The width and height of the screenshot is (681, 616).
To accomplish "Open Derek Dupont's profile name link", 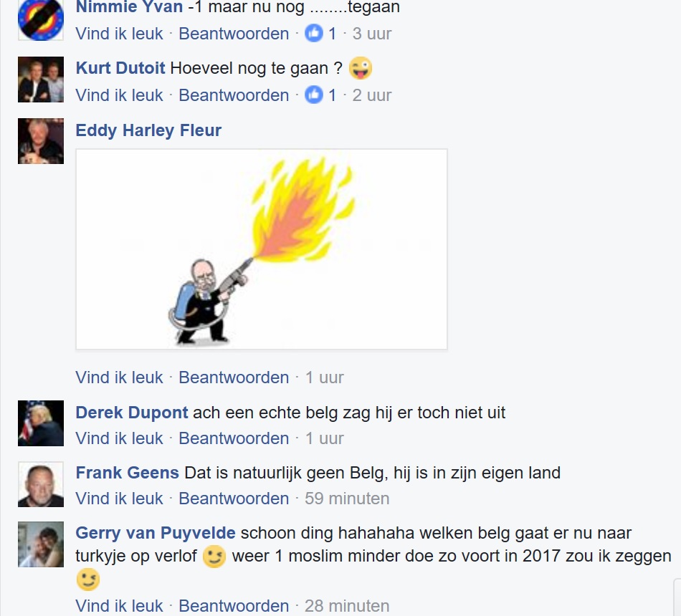I will (x=132, y=413).
